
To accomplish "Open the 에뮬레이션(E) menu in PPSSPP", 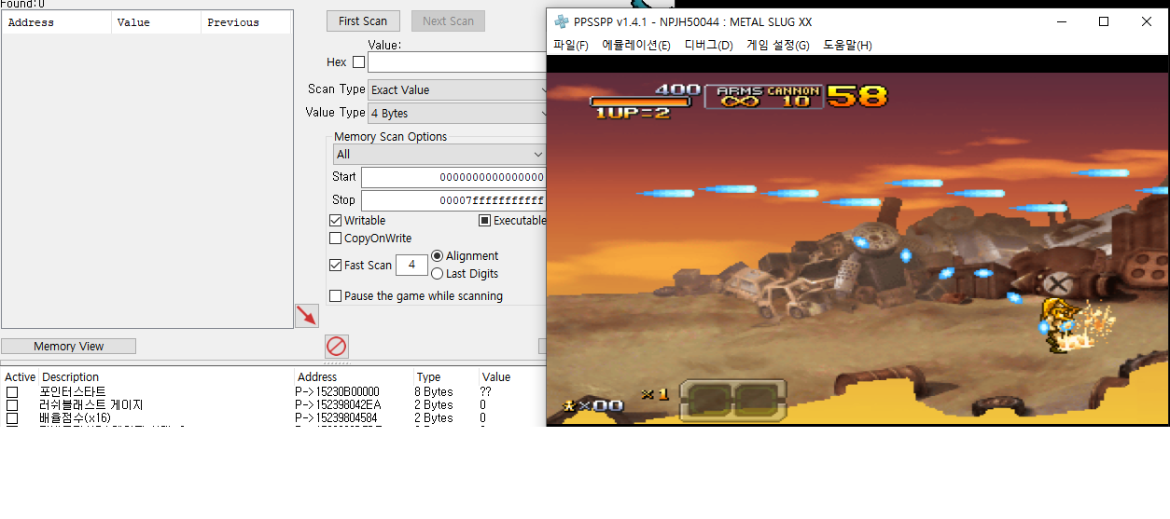I will coord(636,45).
